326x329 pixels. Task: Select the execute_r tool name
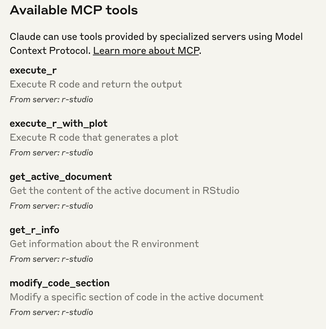tap(33, 70)
